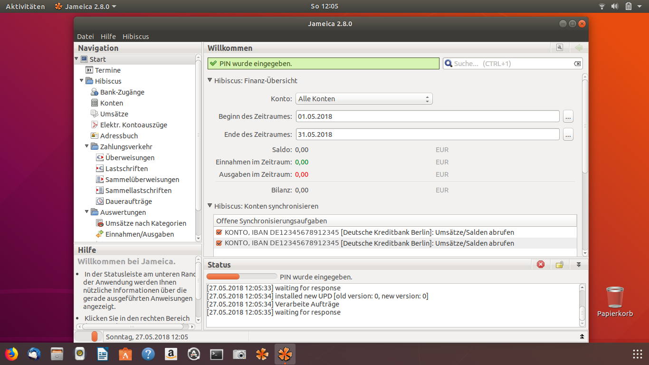
Task: Click the 'PIN wurde eingegeben.' green notification
Action: coord(324,64)
